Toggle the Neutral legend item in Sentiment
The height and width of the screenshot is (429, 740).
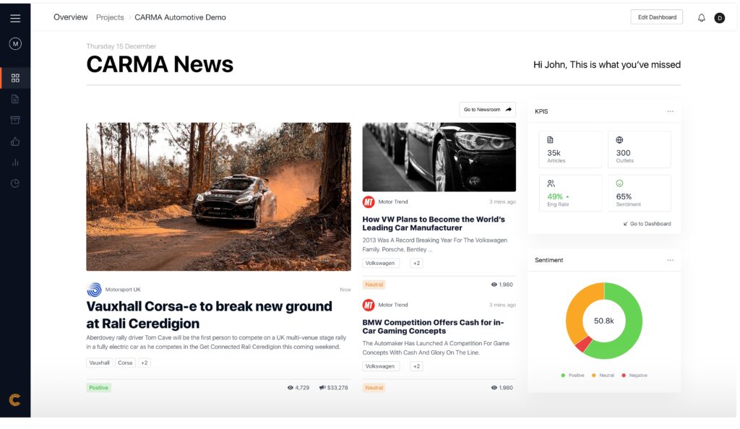[603, 376]
